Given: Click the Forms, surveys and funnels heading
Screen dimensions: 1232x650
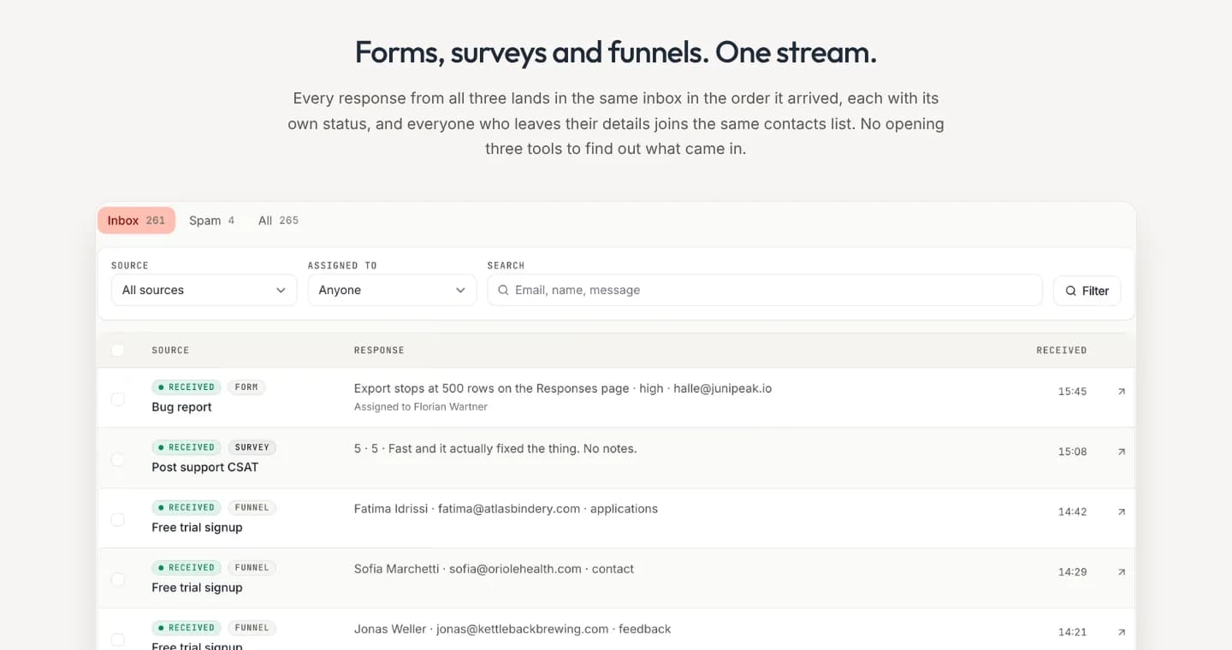Looking at the screenshot, I should pyautogui.click(x=616, y=53).
